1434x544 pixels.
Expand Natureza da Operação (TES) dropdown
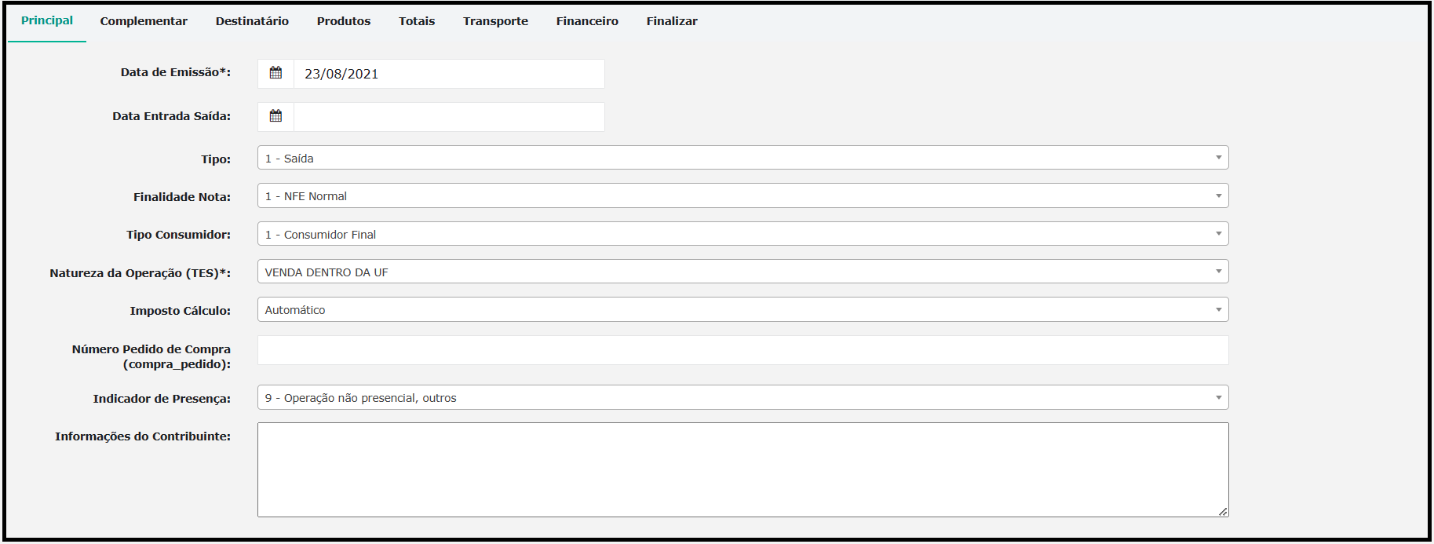coord(742,272)
